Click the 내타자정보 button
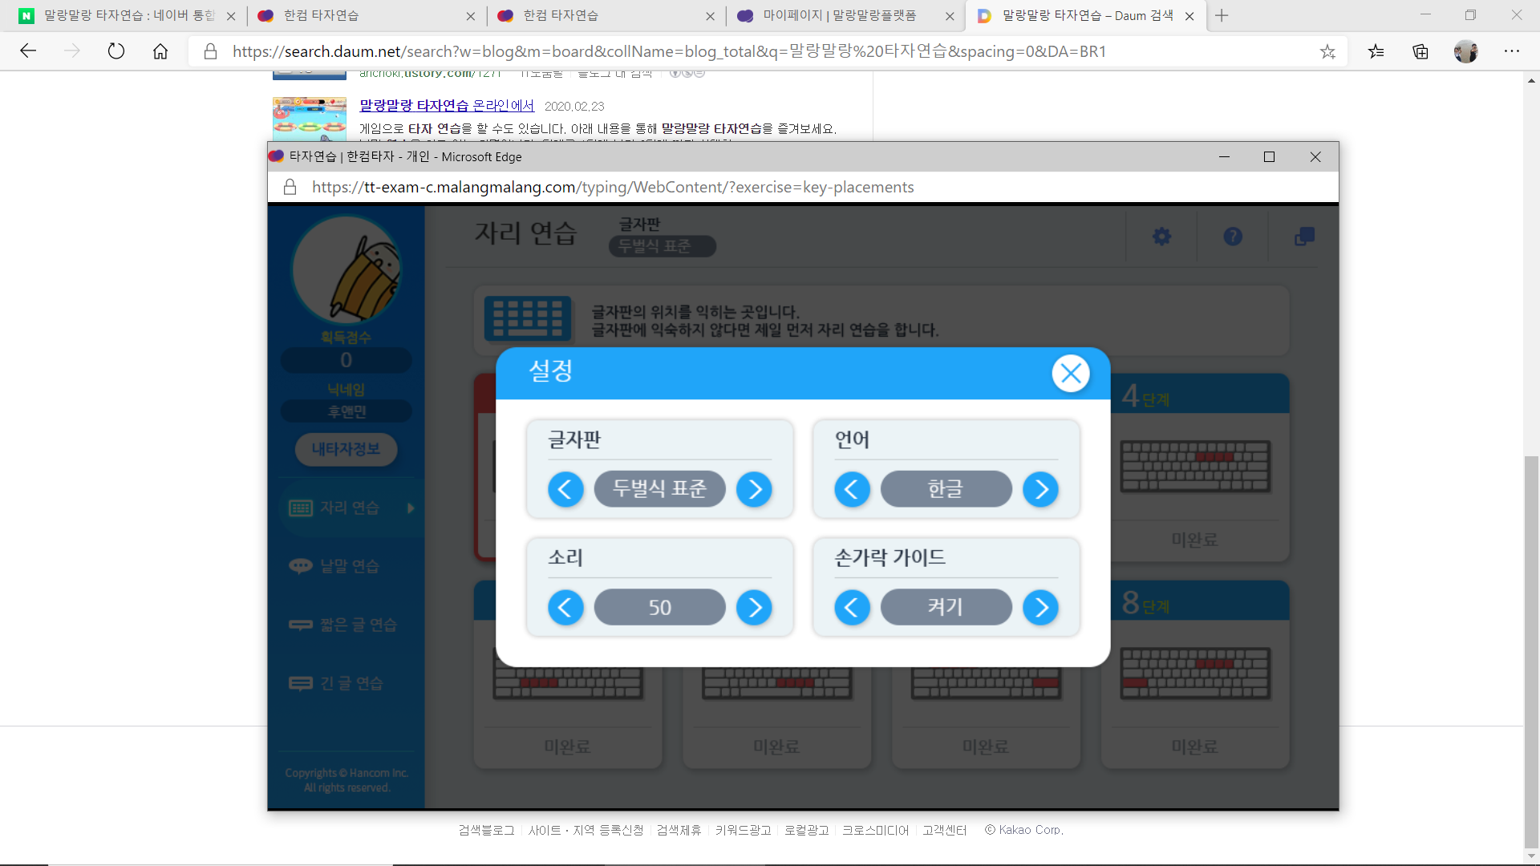The width and height of the screenshot is (1540, 866). pos(346,449)
